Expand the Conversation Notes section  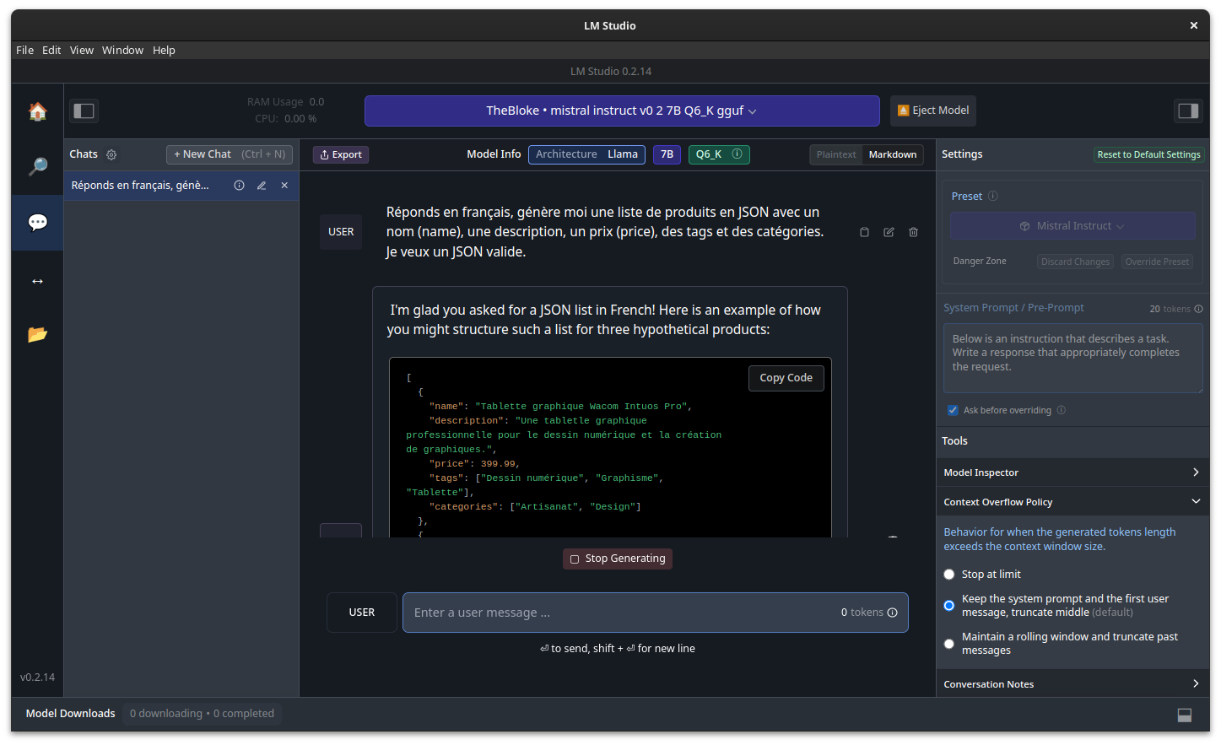[x=1072, y=684]
